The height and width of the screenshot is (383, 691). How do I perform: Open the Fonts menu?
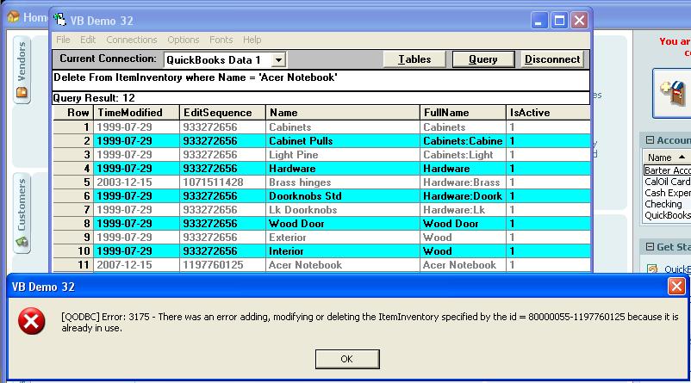point(221,40)
